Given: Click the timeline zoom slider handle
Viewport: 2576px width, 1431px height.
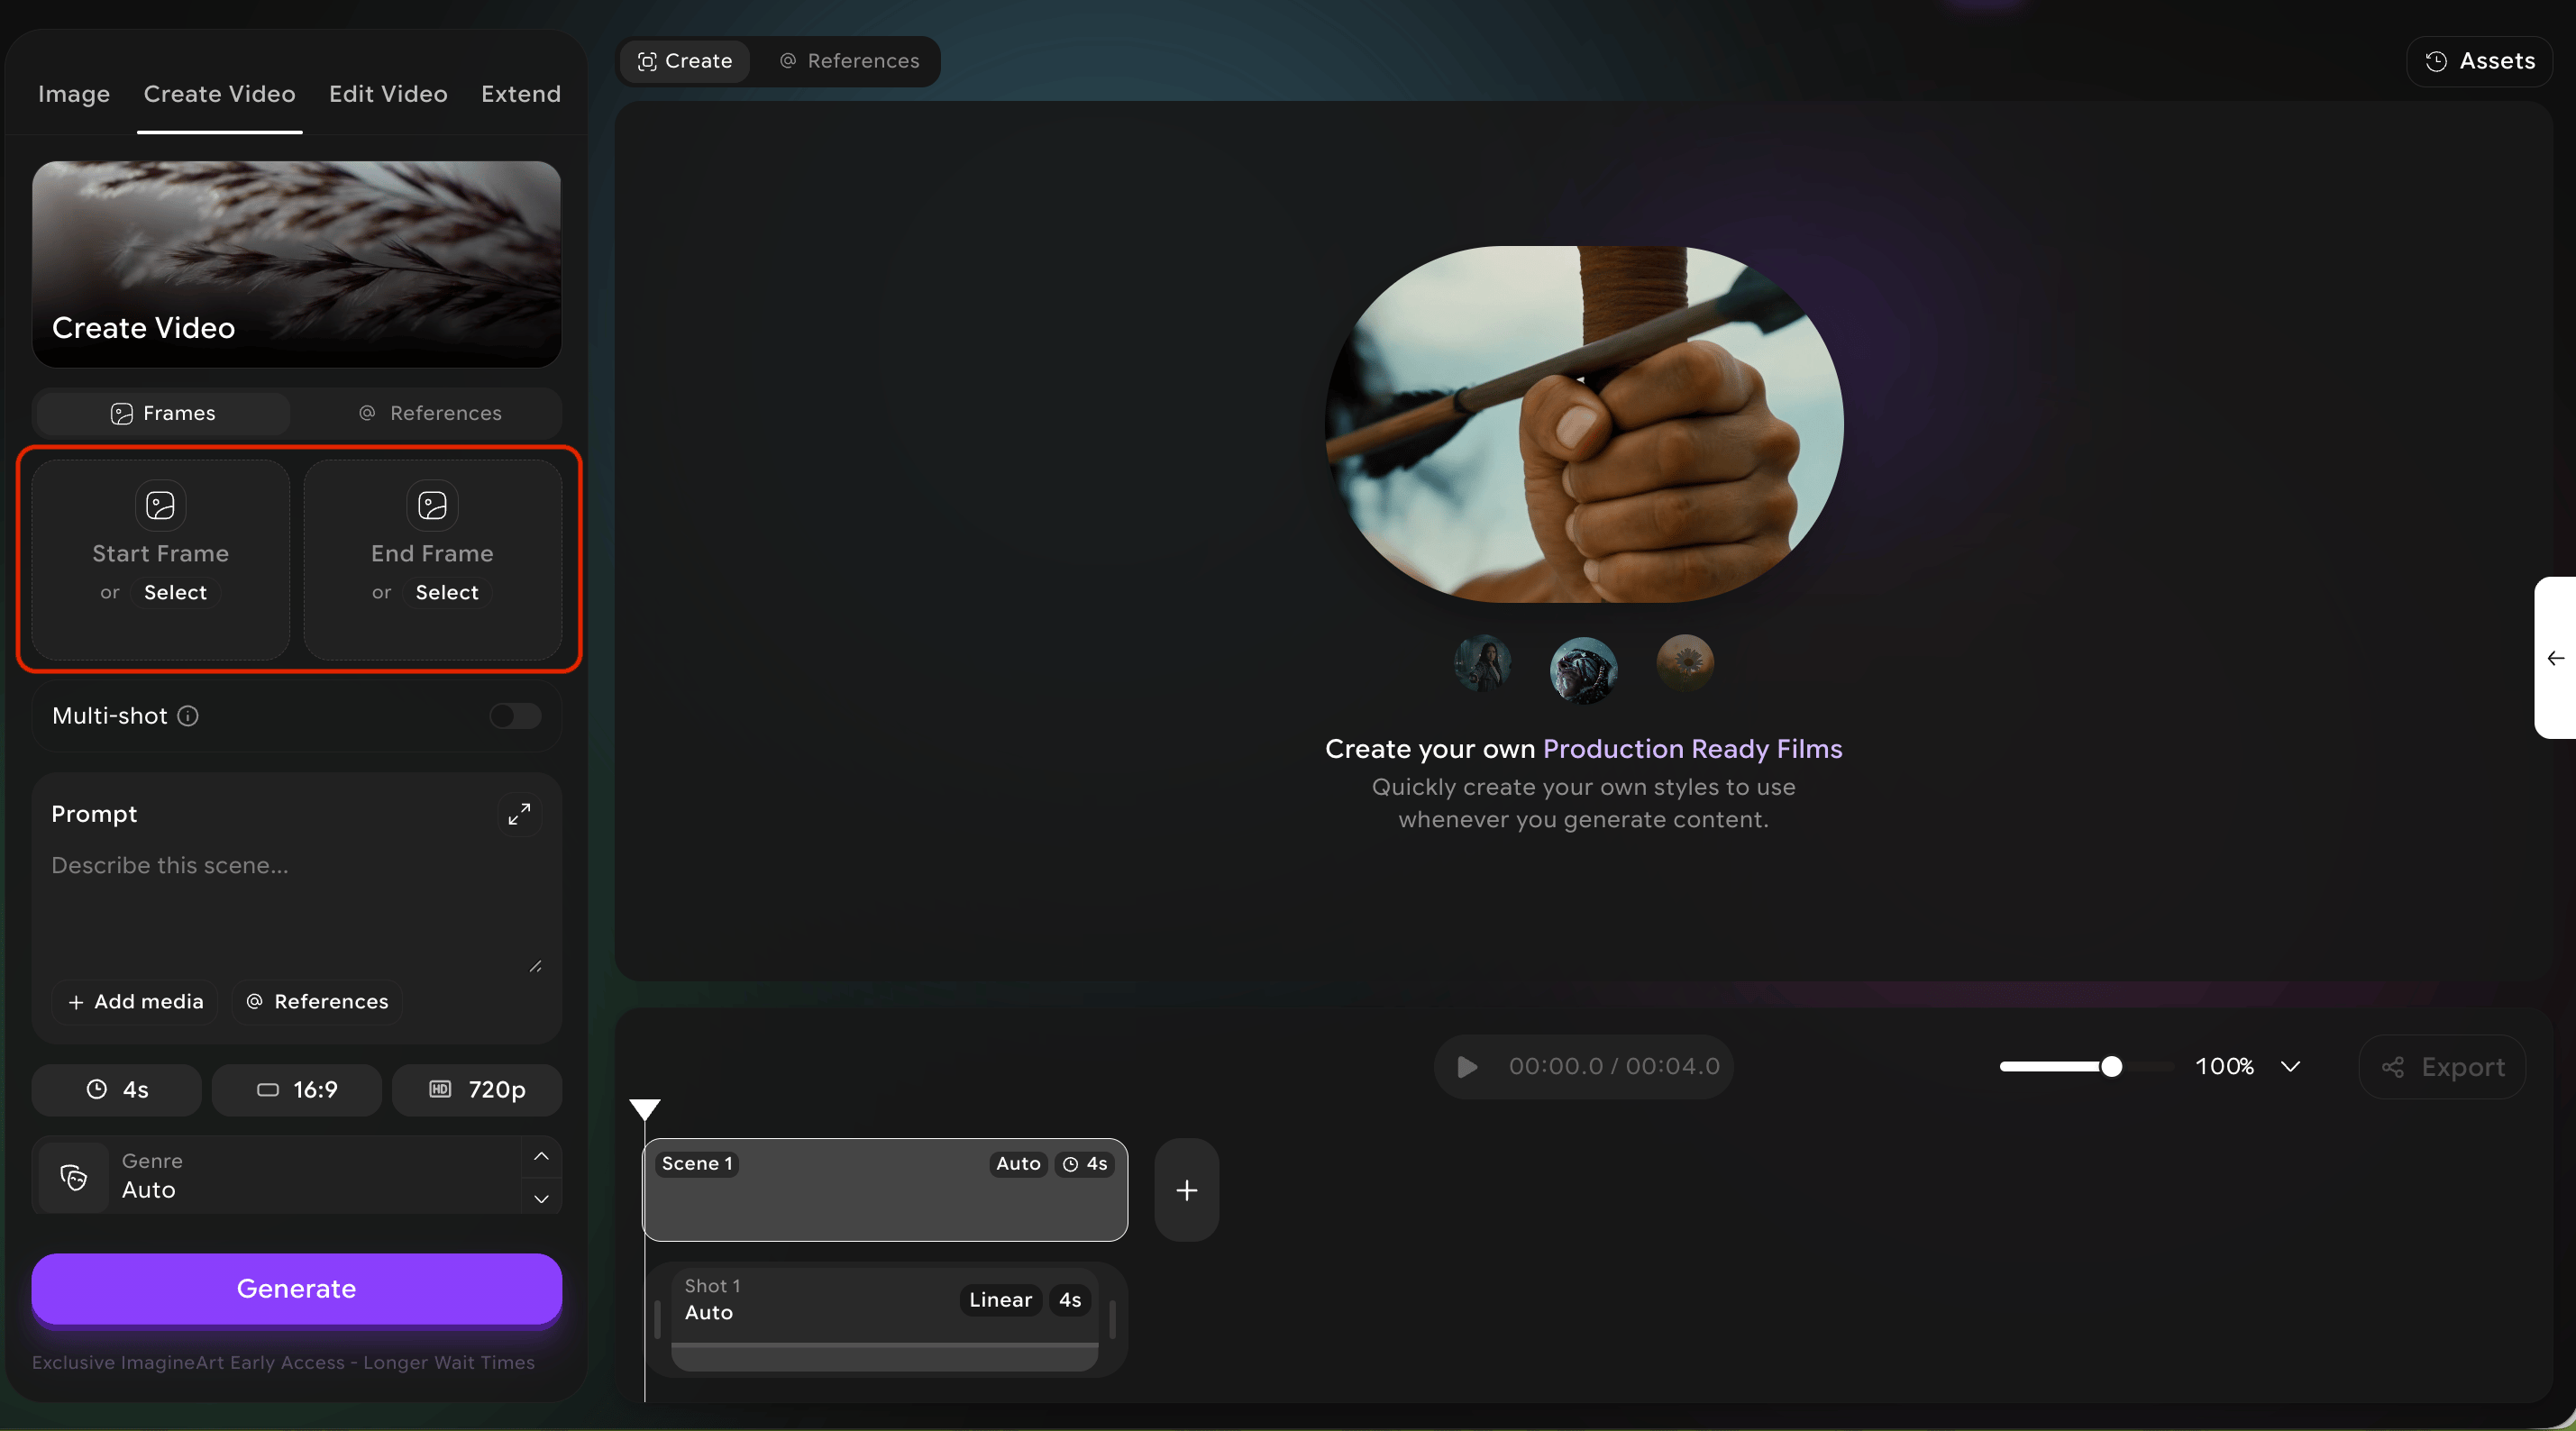Looking at the screenshot, I should (2111, 1067).
